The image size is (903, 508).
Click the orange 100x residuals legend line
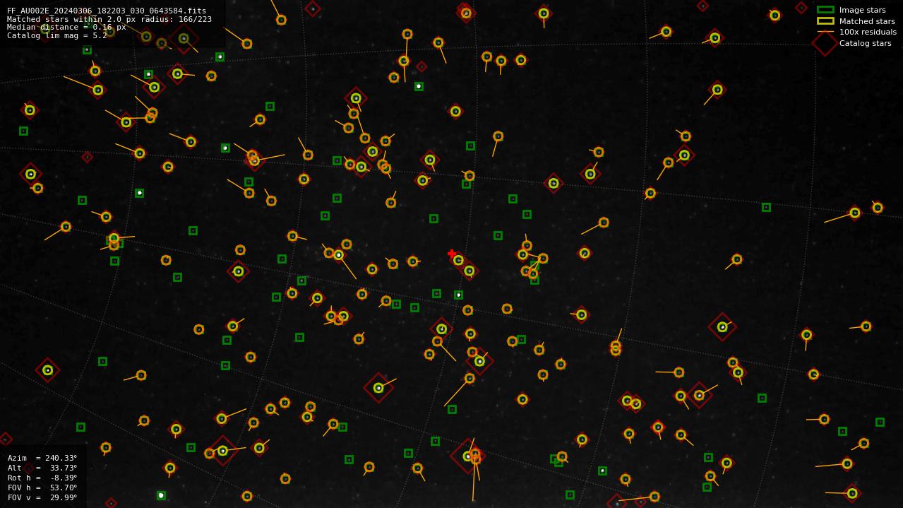pos(825,32)
